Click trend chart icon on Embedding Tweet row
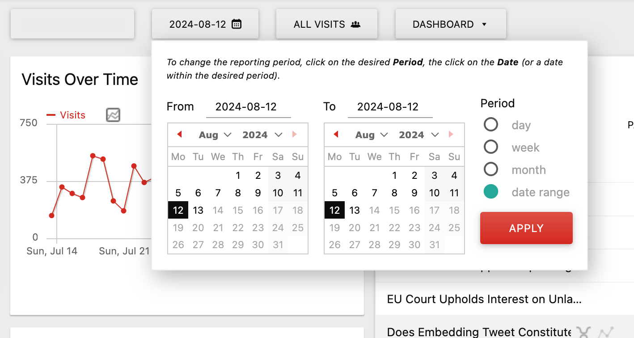The image size is (634, 338). [x=606, y=332]
